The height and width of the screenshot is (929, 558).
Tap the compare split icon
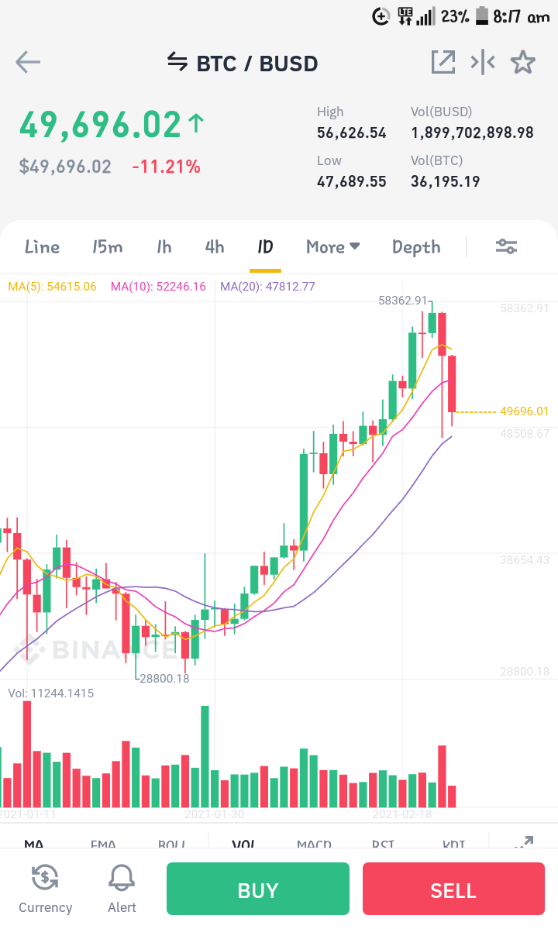483,62
